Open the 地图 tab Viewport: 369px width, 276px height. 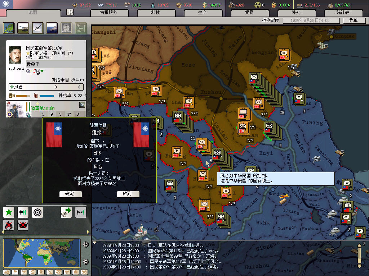coord(33,13)
